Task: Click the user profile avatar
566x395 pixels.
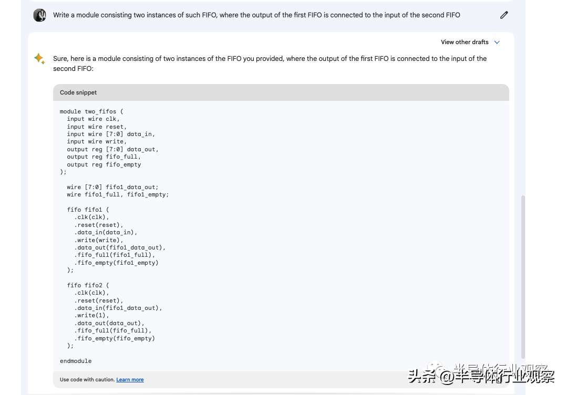Action: click(39, 15)
